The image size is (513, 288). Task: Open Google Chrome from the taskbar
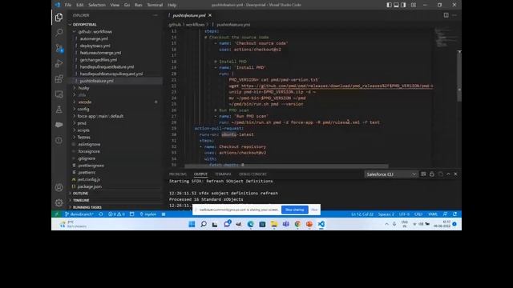point(297,224)
